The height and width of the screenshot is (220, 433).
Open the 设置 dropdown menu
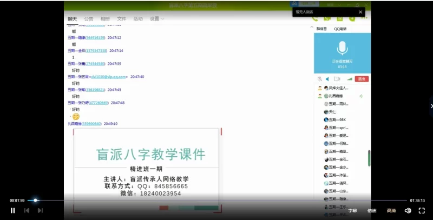157,19
